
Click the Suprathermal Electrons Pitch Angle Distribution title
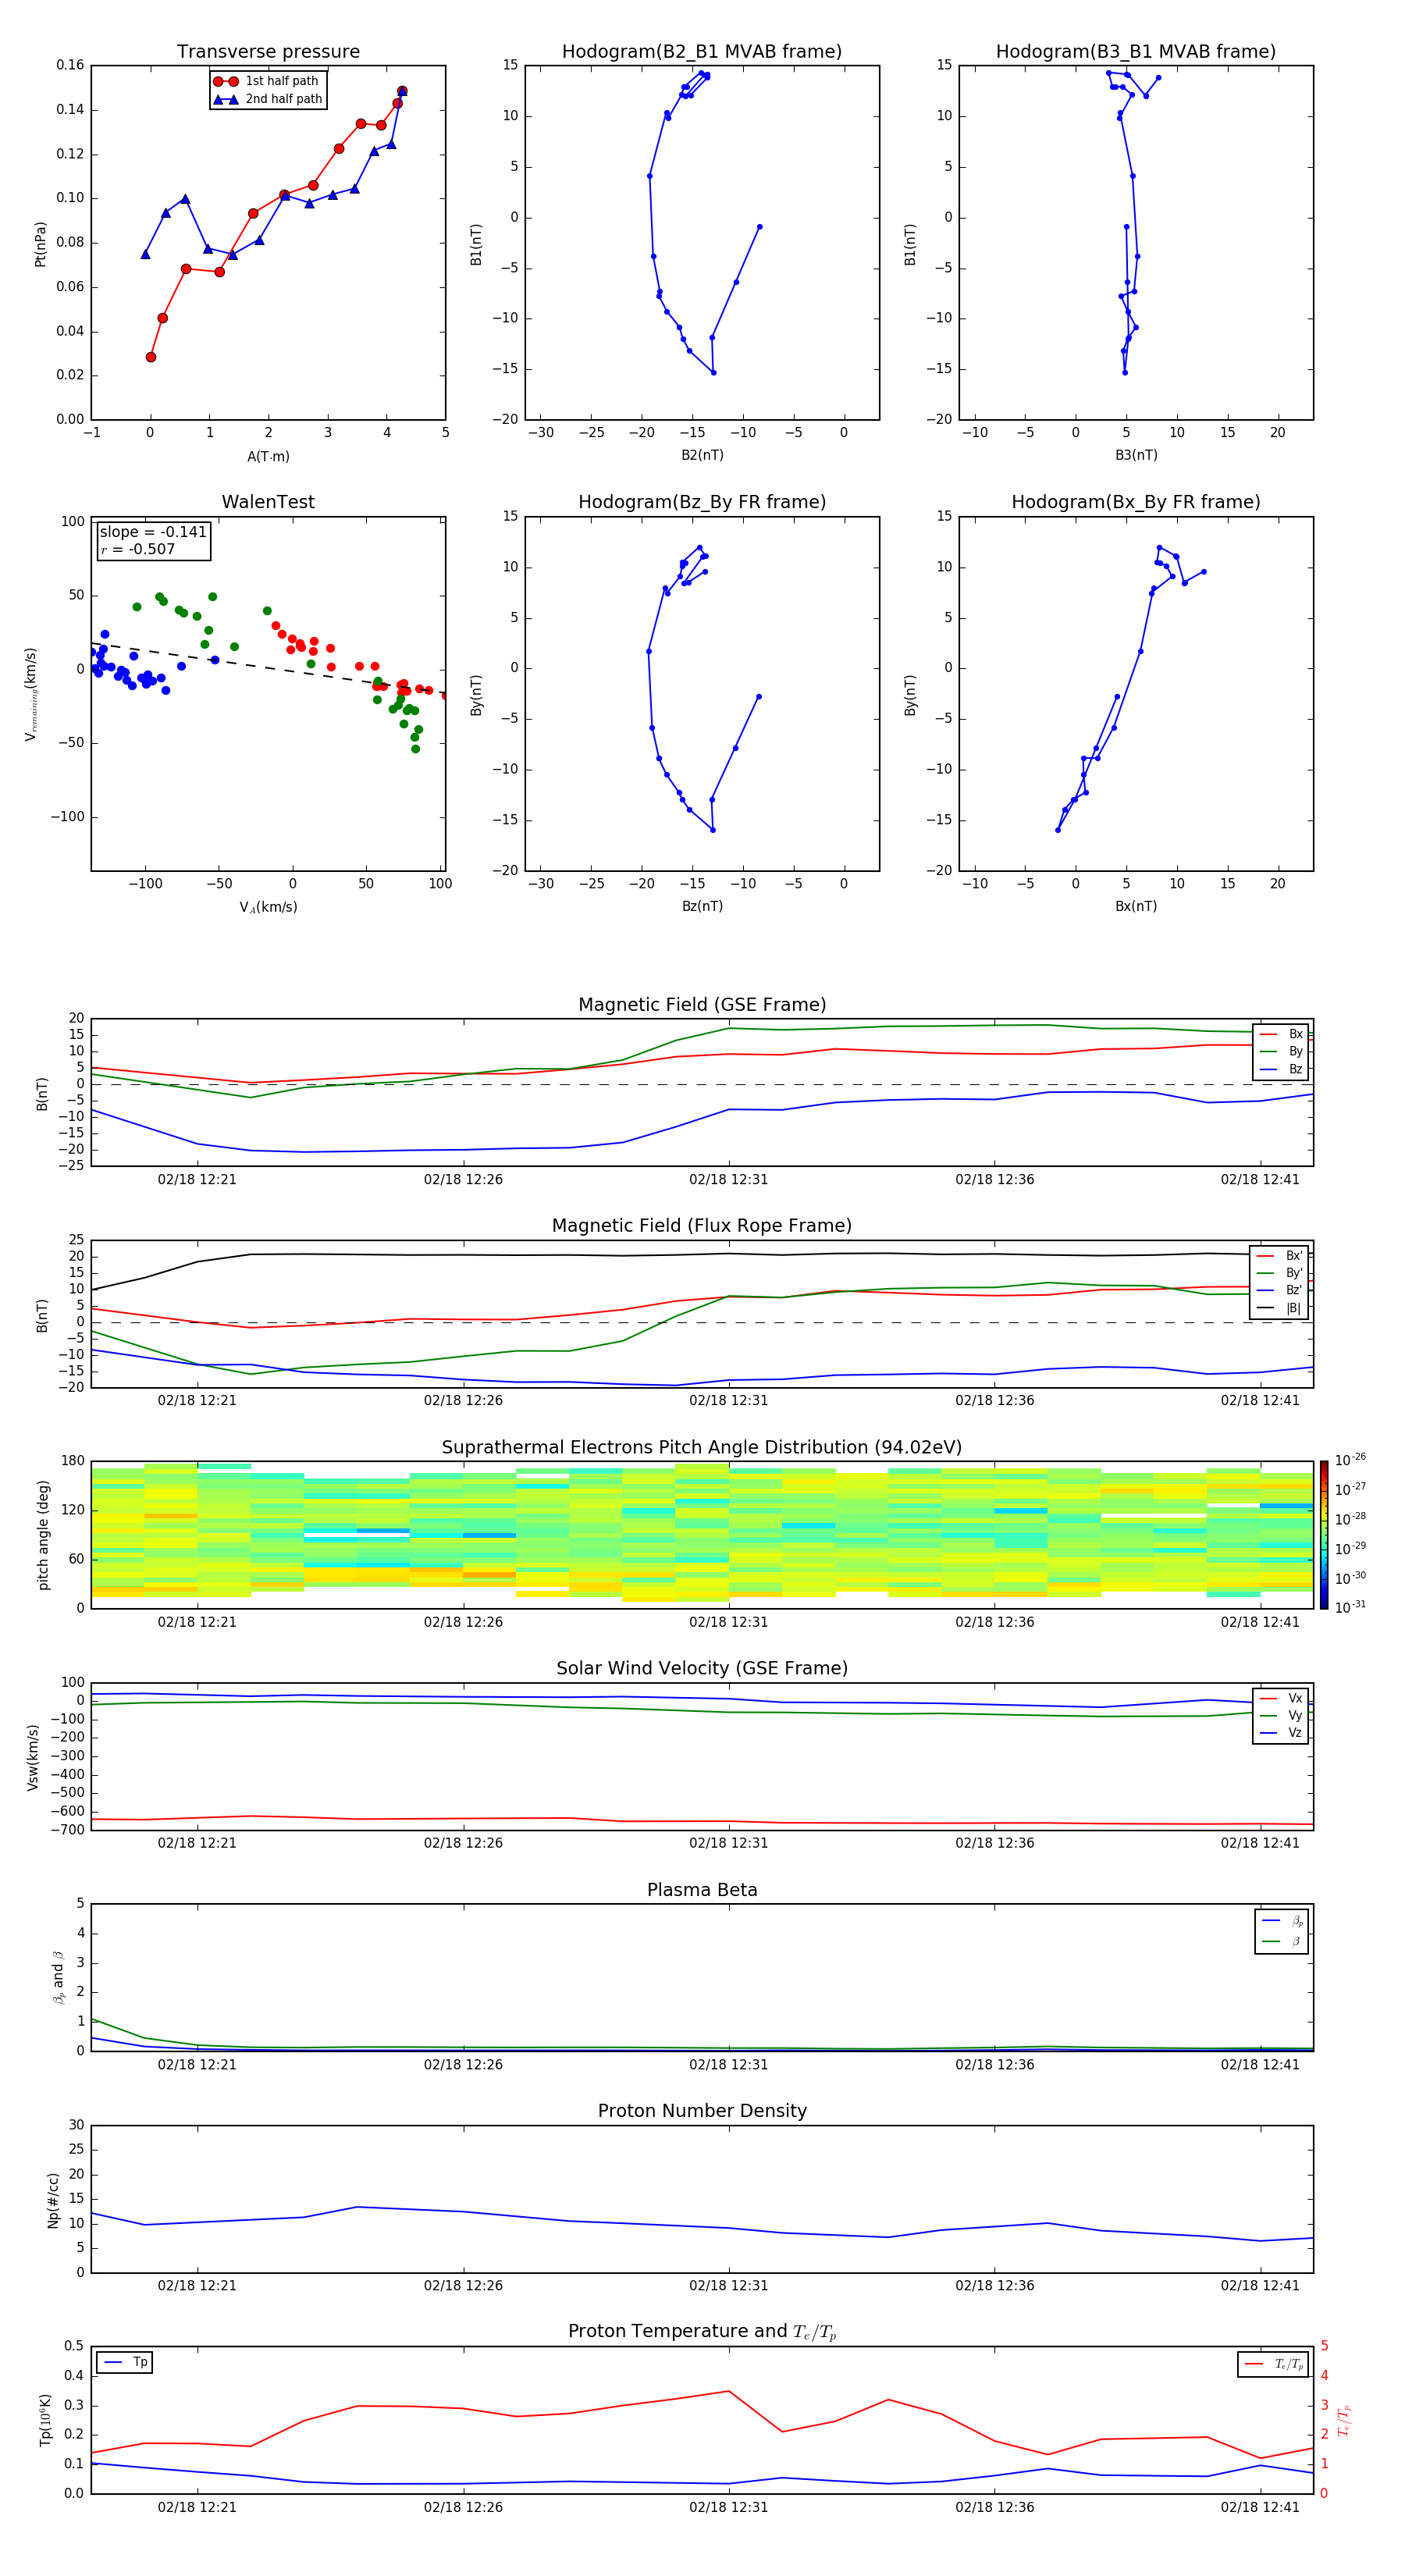coord(702,1448)
